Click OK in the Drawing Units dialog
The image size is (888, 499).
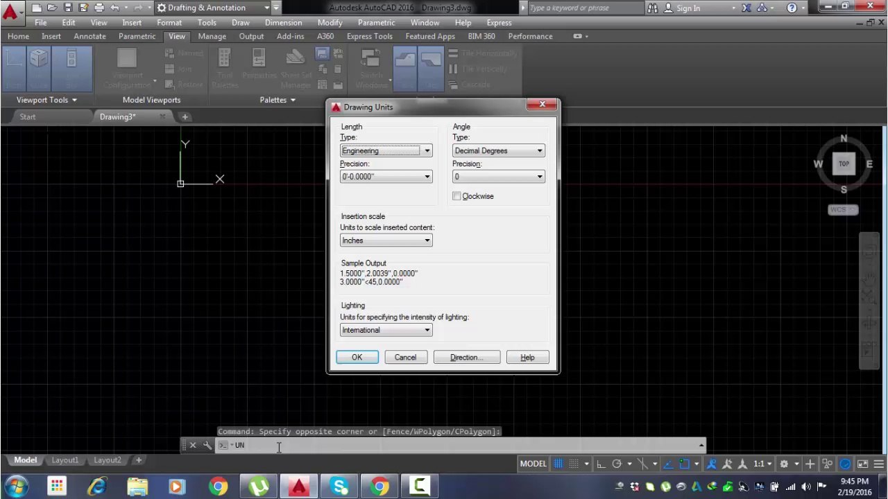357,357
